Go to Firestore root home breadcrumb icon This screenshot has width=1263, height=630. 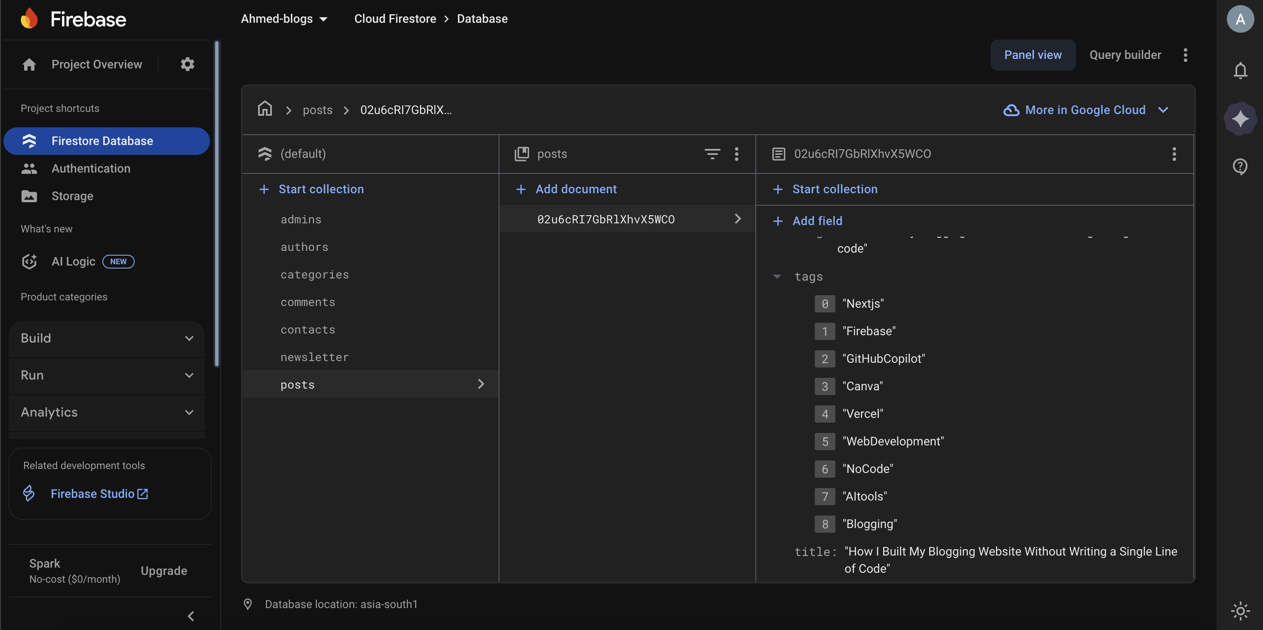(265, 108)
